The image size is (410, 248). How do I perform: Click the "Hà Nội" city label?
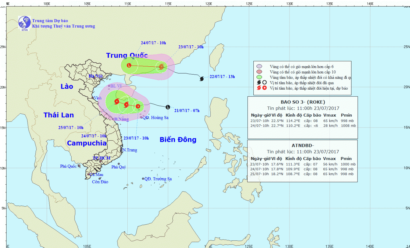click(96, 76)
